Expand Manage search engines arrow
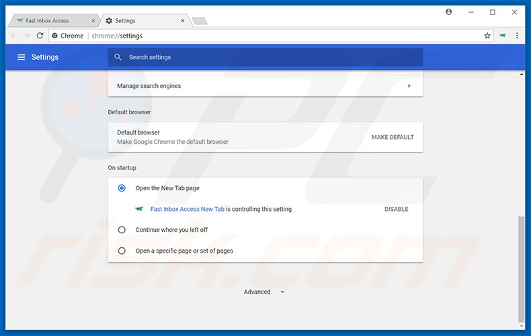 (x=409, y=86)
